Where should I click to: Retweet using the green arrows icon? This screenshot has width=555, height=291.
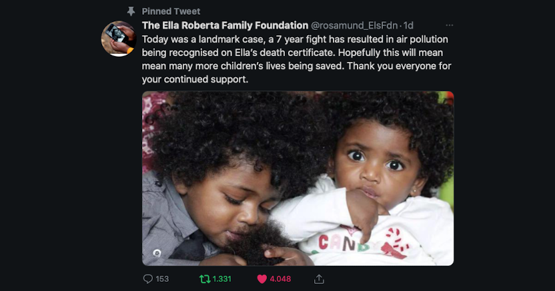[x=204, y=278]
